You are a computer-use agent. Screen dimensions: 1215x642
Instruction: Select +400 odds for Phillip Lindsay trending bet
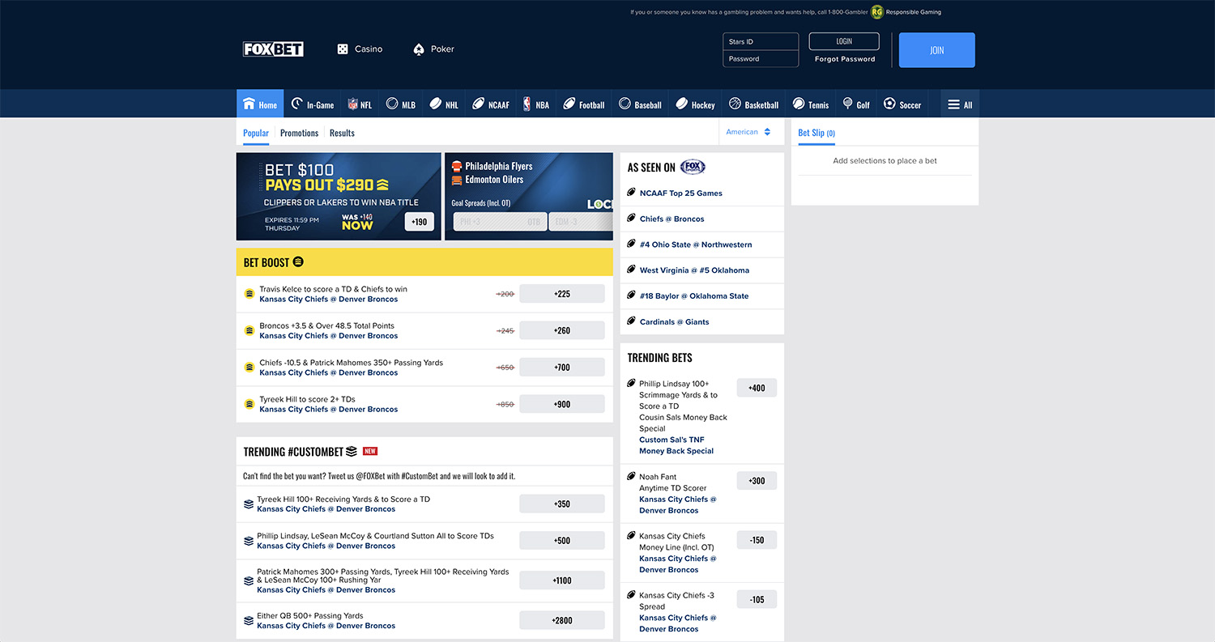[x=757, y=388]
